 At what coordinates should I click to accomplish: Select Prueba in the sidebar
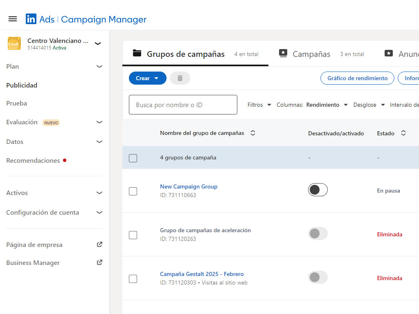[17, 103]
